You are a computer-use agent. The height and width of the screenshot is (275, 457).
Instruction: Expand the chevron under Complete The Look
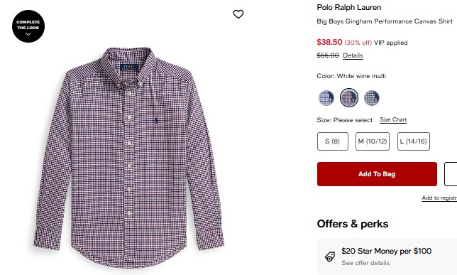pyautogui.click(x=28, y=34)
